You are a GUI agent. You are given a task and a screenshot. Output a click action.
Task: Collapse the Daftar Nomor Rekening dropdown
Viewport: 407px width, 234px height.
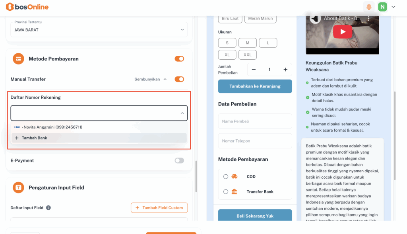coord(182,113)
